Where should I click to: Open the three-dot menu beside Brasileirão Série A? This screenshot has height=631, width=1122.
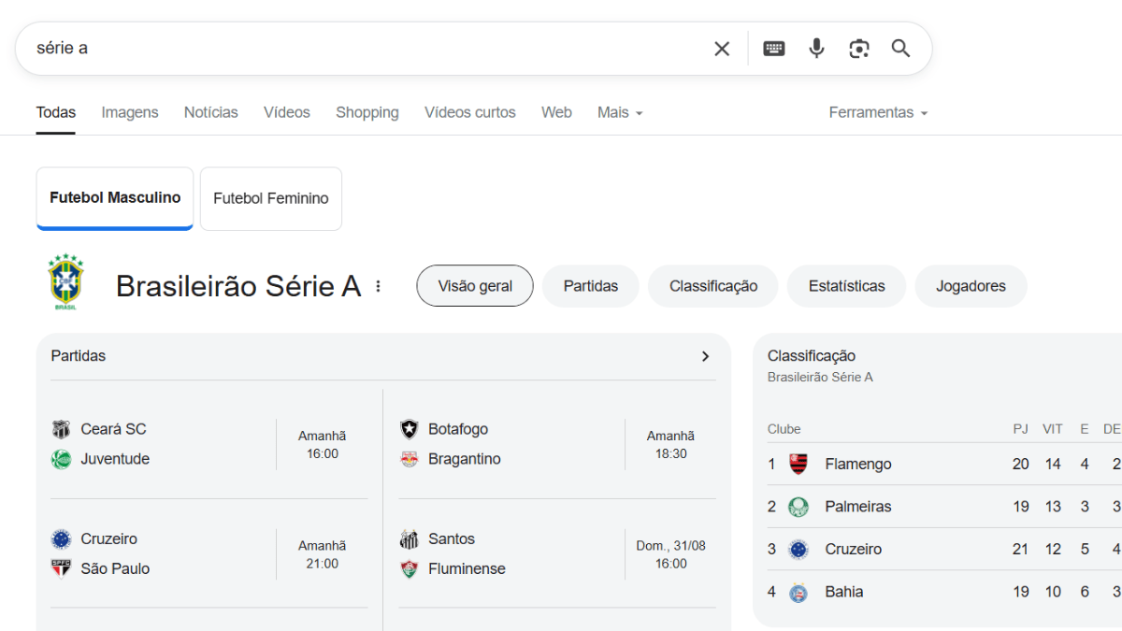coord(378,286)
